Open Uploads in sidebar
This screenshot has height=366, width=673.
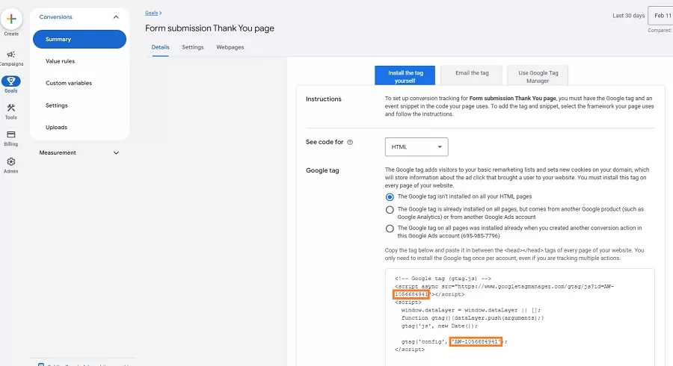[x=56, y=127]
